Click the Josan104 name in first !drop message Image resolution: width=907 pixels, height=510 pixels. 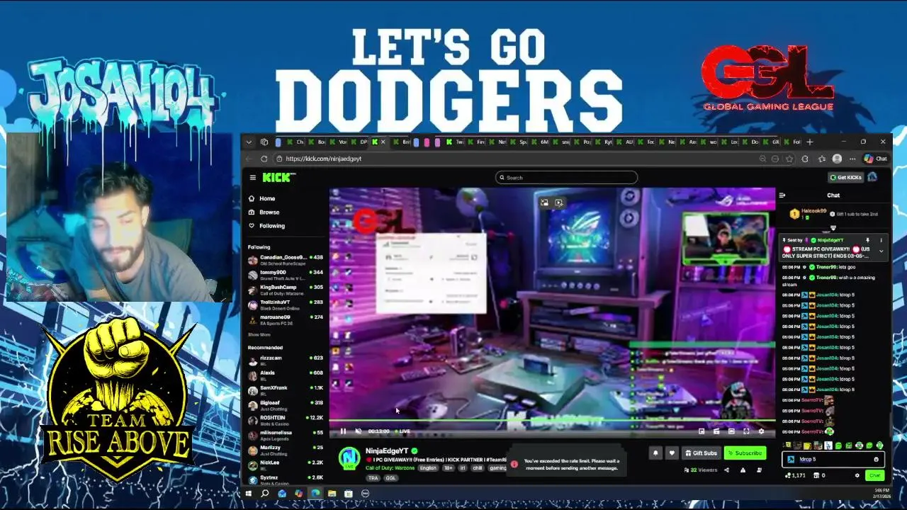point(826,295)
